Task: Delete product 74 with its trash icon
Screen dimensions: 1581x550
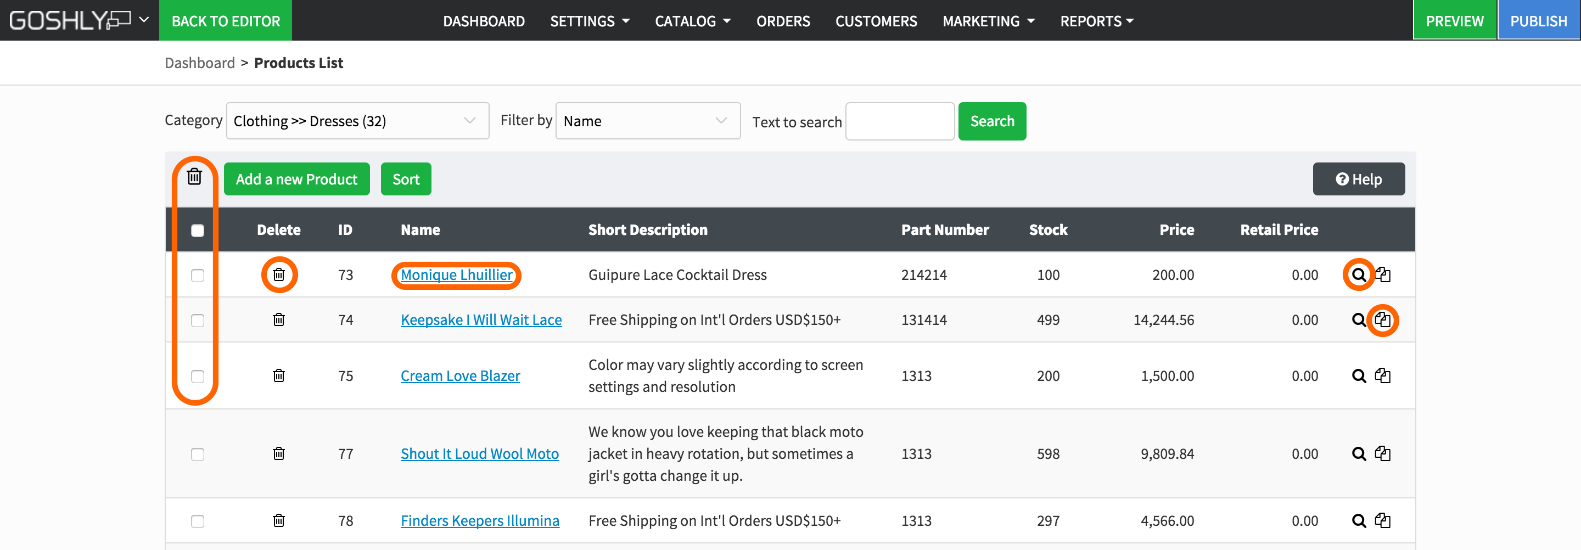Action: pyautogui.click(x=279, y=319)
